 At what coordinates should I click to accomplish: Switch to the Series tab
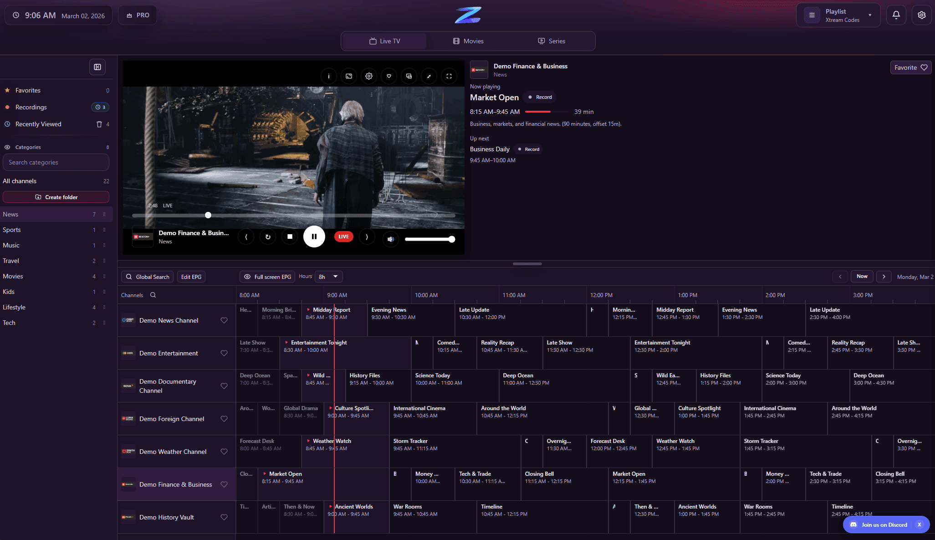pyautogui.click(x=551, y=41)
